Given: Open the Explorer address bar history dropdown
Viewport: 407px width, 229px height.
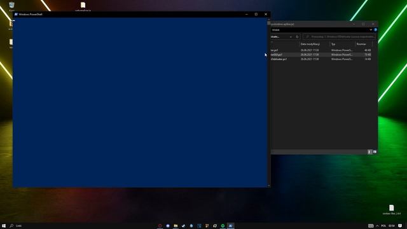Looking at the screenshot, I should coord(291,37).
